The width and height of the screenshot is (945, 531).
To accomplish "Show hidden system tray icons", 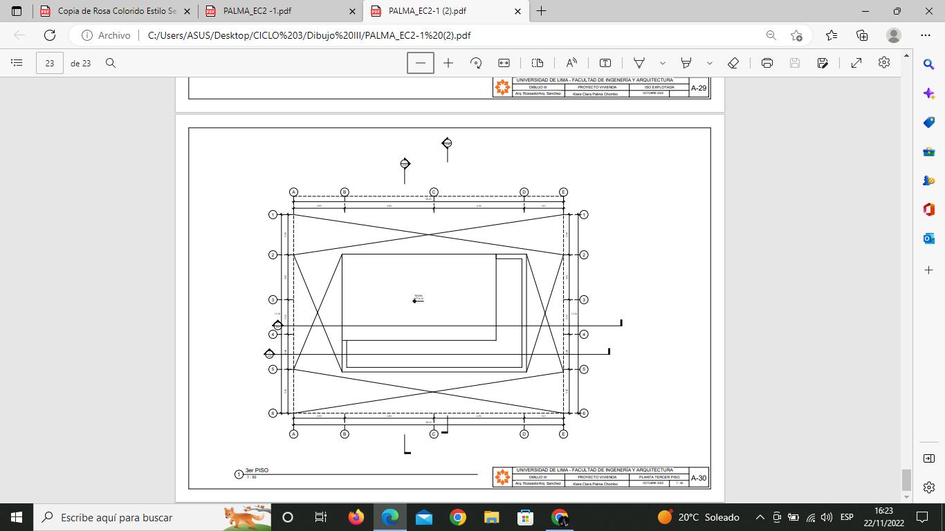I will (760, 517).
